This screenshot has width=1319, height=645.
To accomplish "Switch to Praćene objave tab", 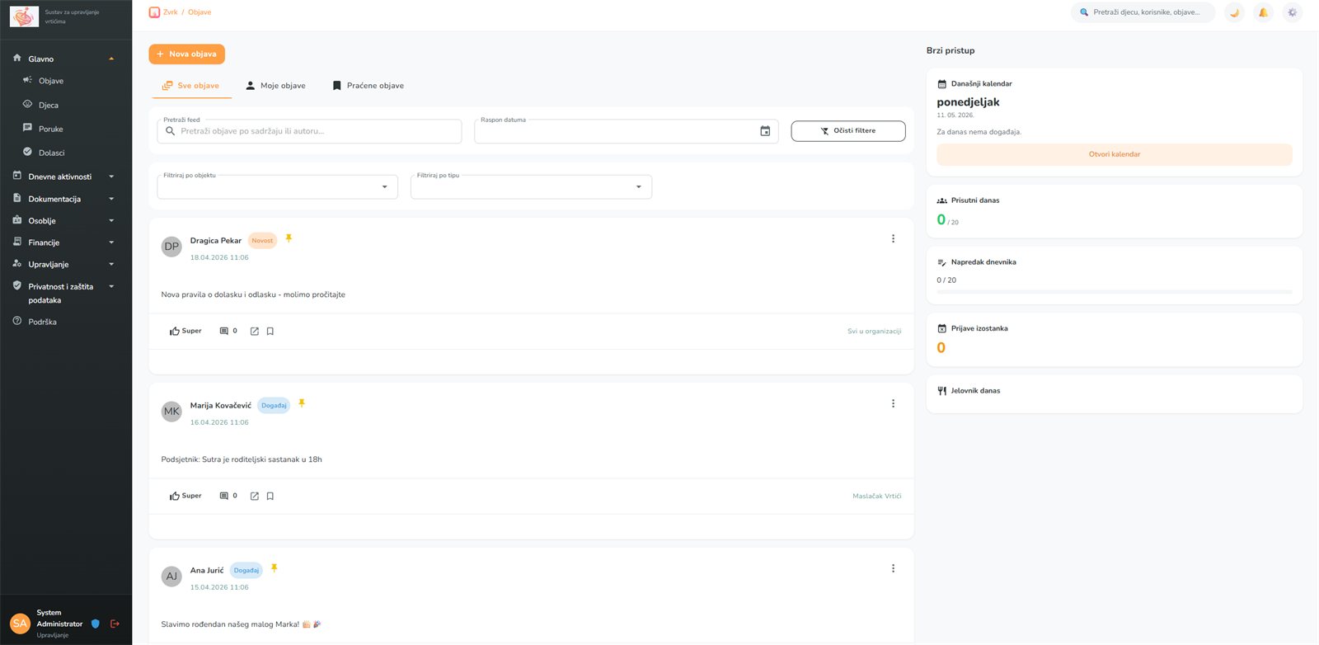I will (x=368, y=86).
